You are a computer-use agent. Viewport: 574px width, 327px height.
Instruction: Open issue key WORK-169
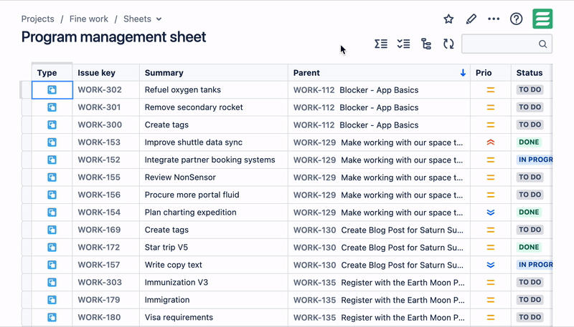tap(99, 230)
